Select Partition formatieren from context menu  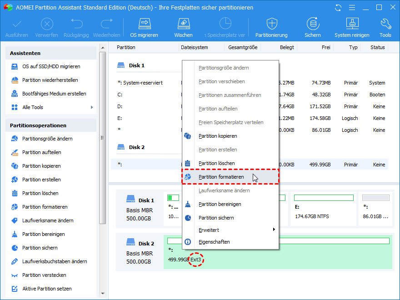(221, 177)
